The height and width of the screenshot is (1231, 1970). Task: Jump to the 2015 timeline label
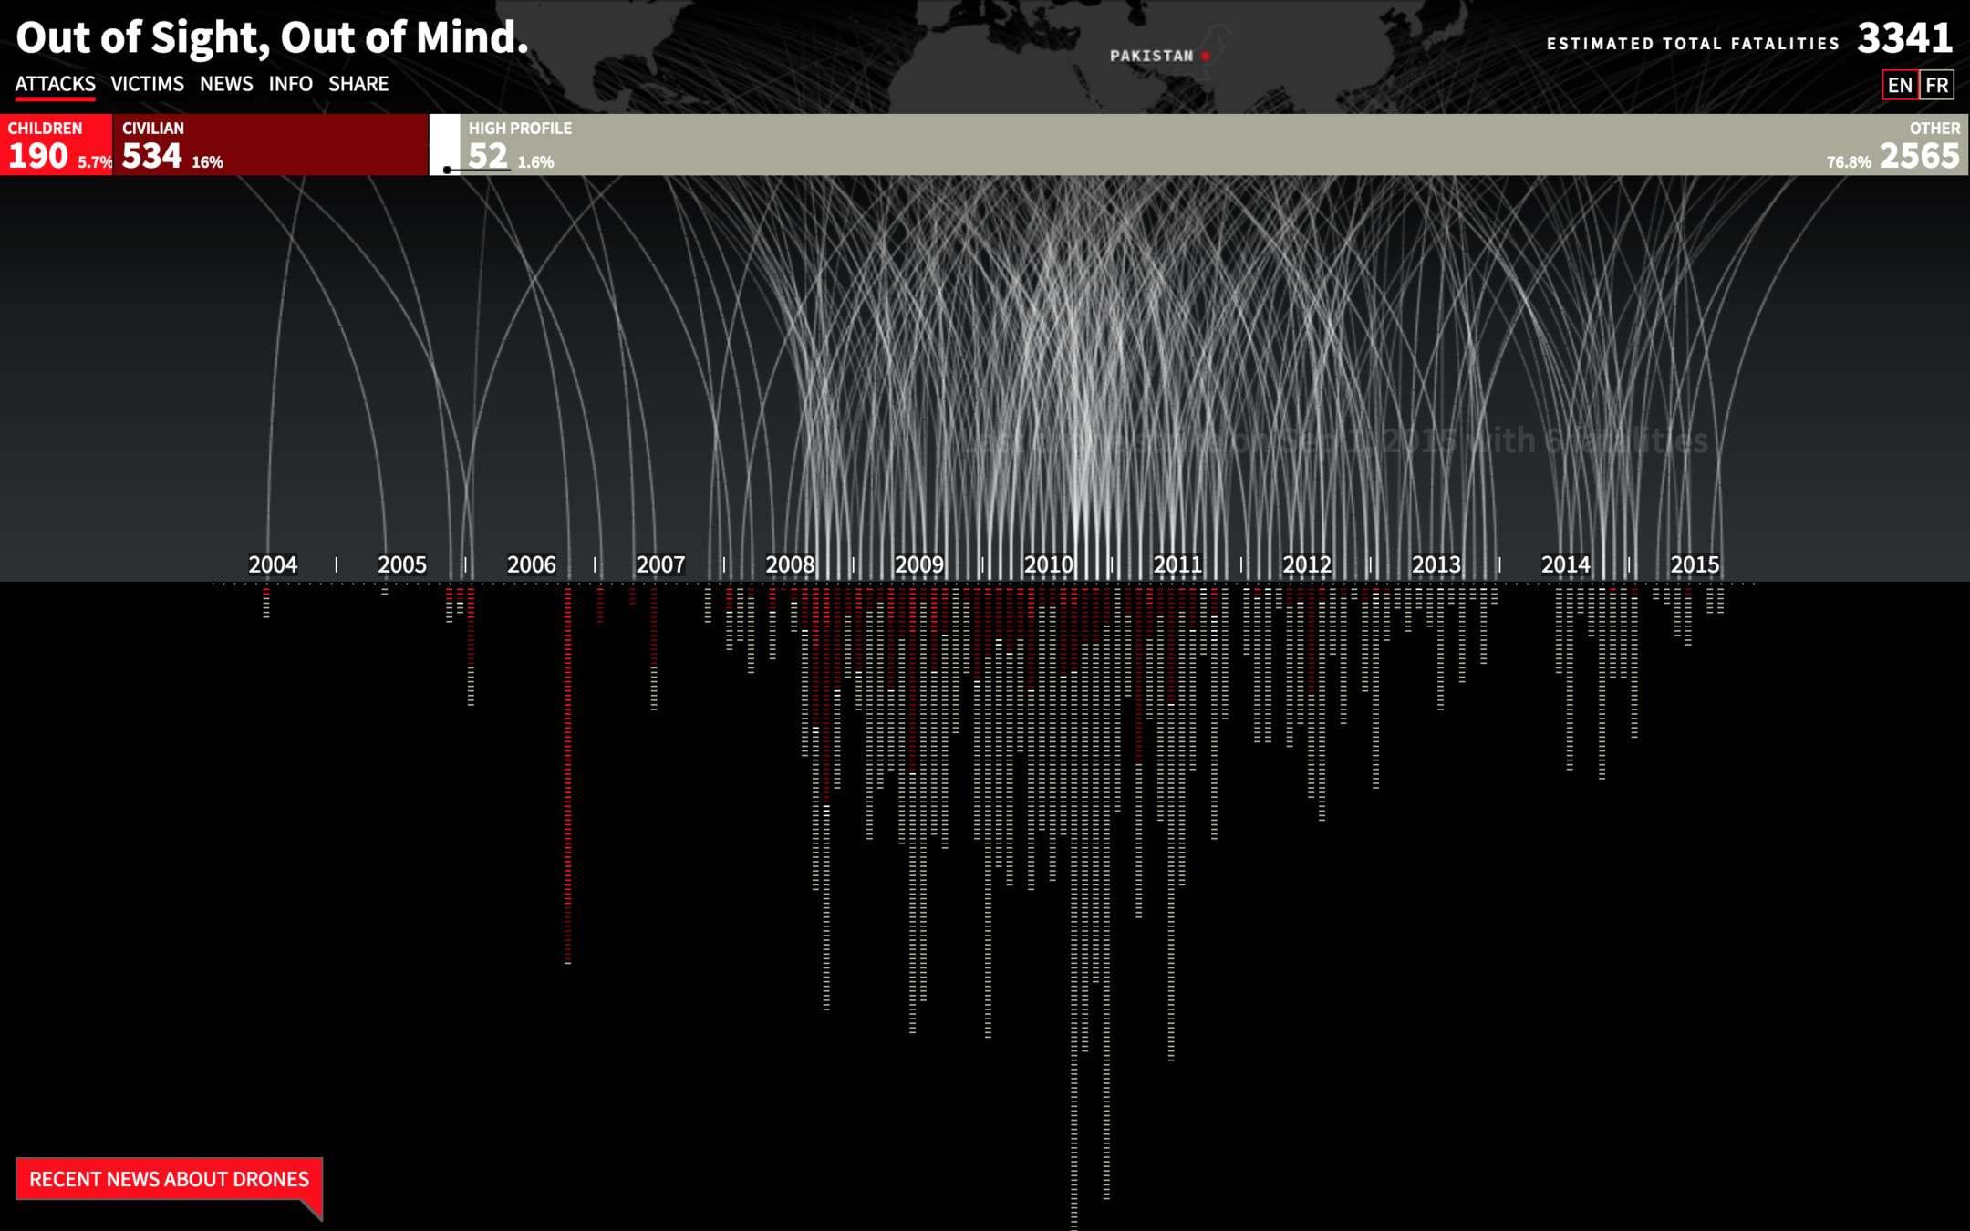click(x=1694, y=564)
